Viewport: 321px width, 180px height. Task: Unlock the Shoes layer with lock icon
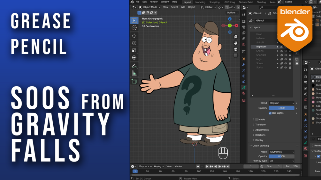point(290,63)
